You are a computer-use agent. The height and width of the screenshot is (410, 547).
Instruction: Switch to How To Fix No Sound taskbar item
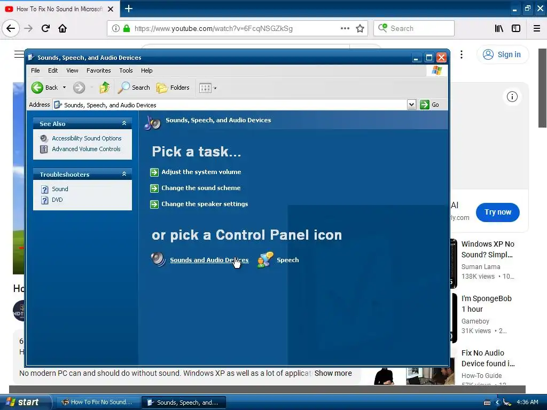[x=97, y=402]
